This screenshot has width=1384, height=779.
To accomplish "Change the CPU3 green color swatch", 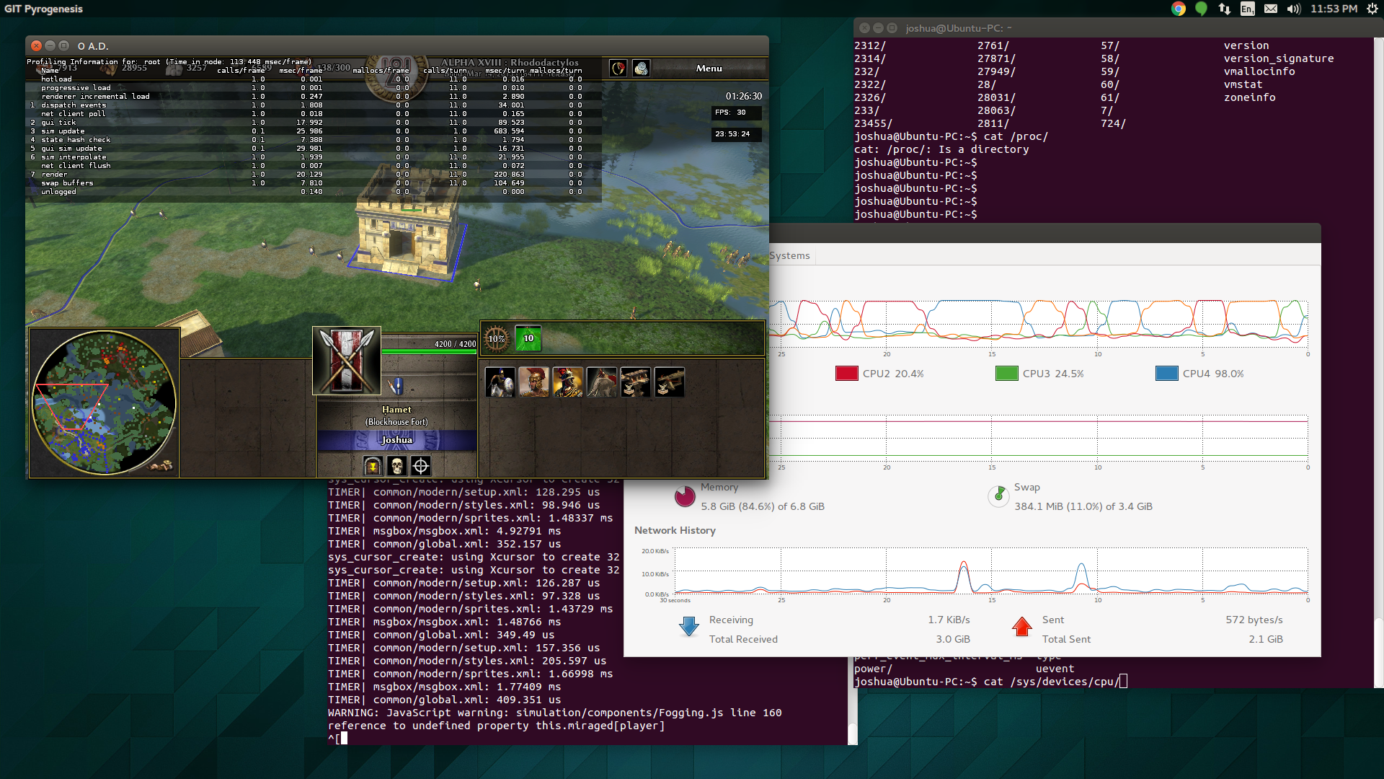I will tap(1006, 374).
